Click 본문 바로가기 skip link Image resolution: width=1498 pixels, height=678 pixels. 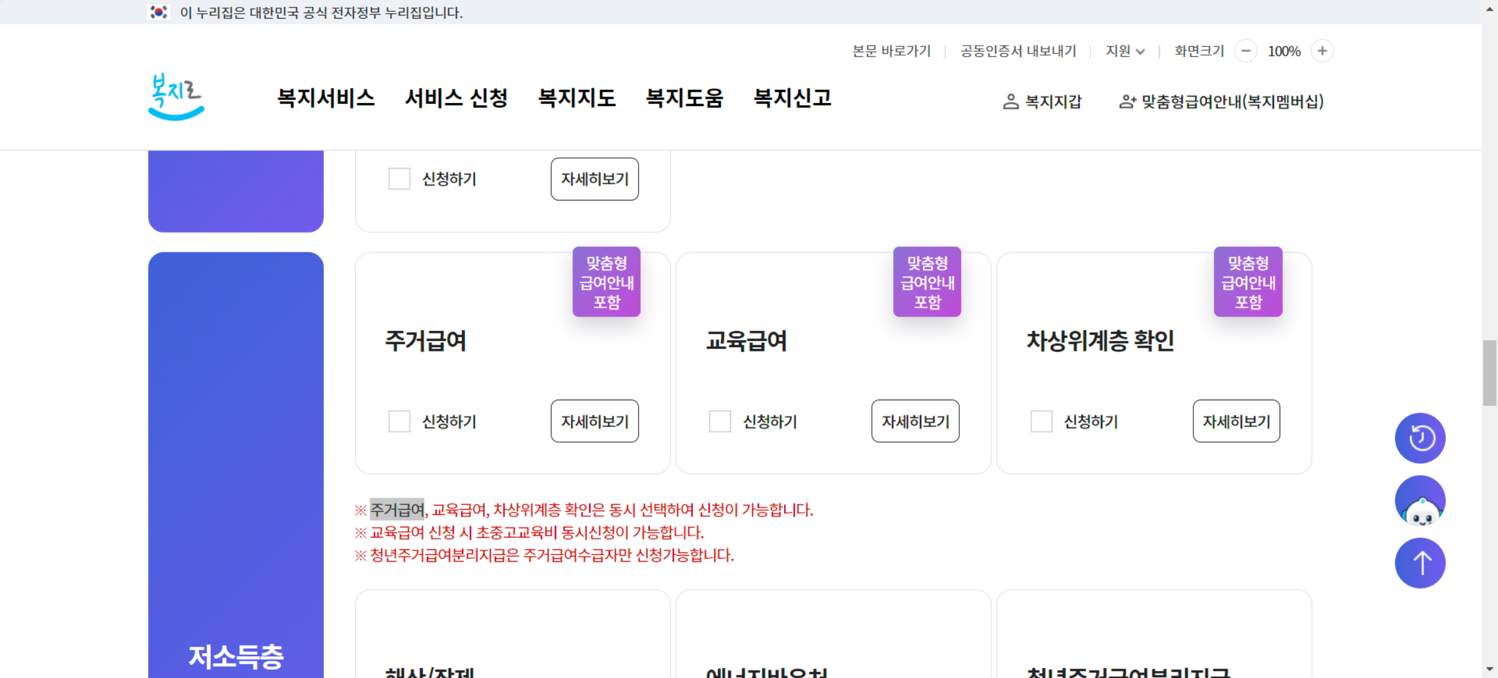point(891,51)
